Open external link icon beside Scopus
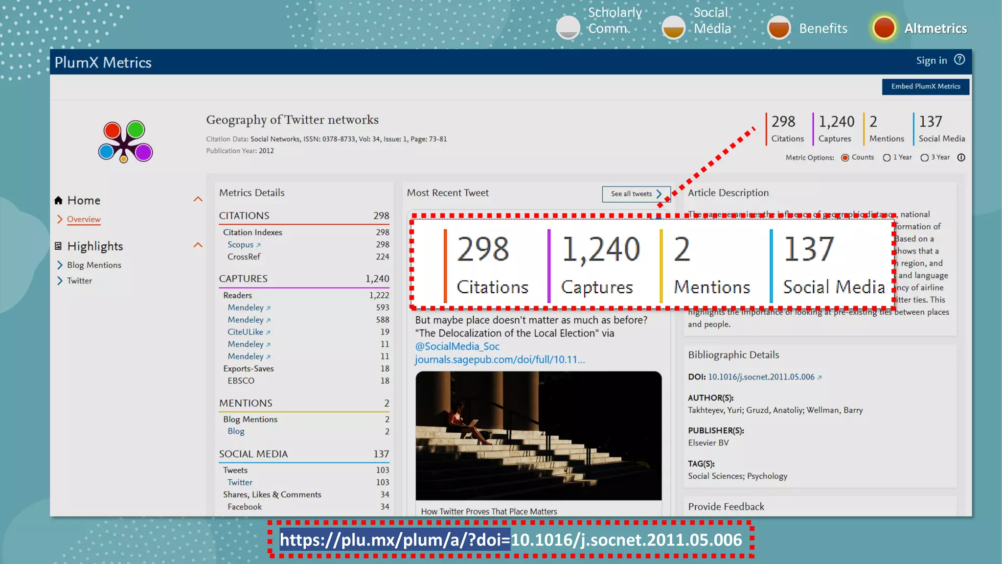 pyautogui.click(x=258, y=245)
